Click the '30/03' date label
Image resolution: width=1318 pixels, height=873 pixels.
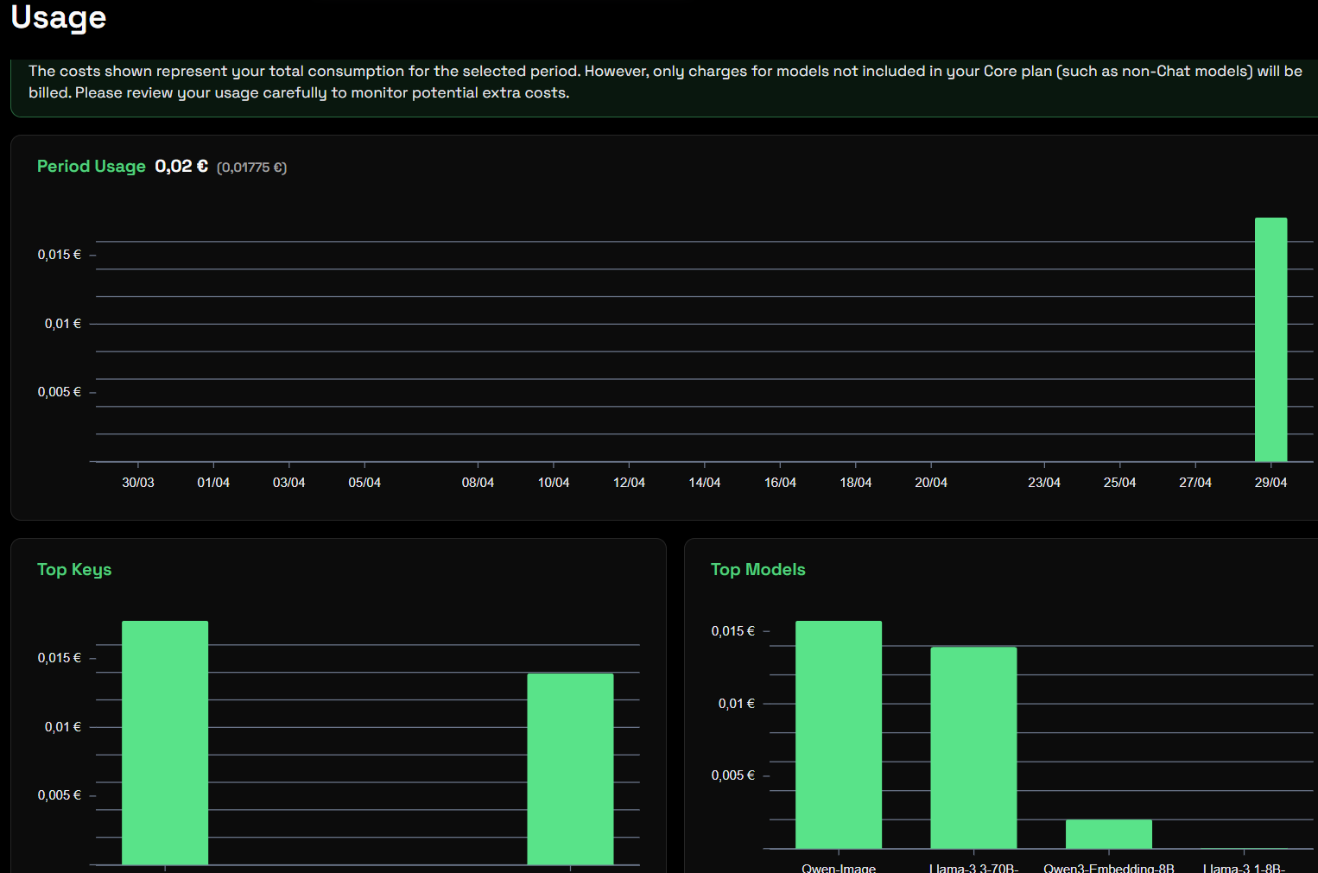click(138, 483)
